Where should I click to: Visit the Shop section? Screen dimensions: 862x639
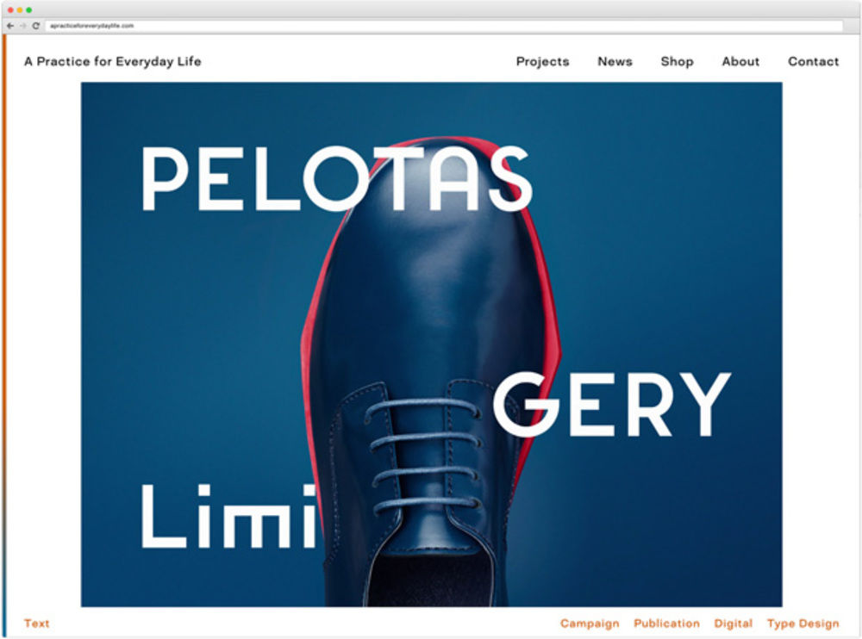point(678,61)
